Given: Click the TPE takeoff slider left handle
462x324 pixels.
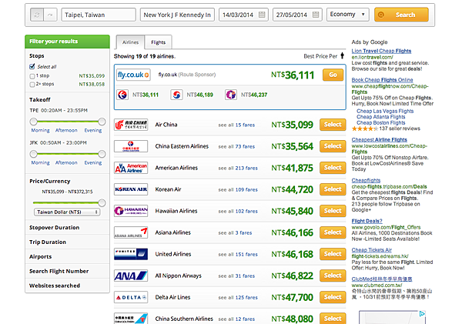Looking at the screenshot, I should (34, 122).
